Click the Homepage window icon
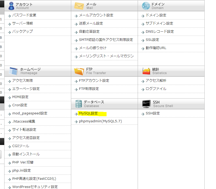Image resolution: width=216 pixels, height=189 pixels. [13, 71]
